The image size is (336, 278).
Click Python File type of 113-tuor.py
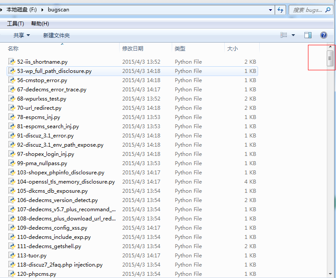tap(188, 256)
